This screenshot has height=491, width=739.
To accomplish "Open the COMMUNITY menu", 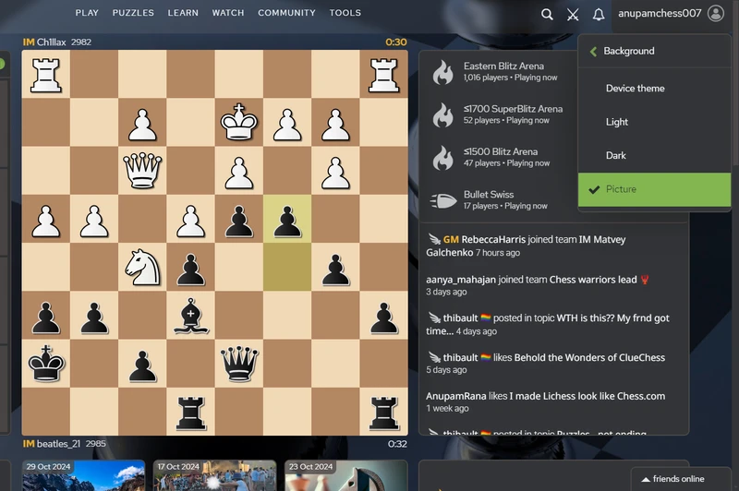I will [286, 13].
